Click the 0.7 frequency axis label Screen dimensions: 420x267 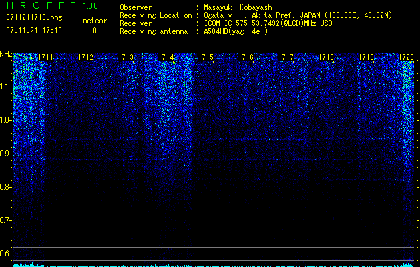pyautogui.click(x=6, y=220)
